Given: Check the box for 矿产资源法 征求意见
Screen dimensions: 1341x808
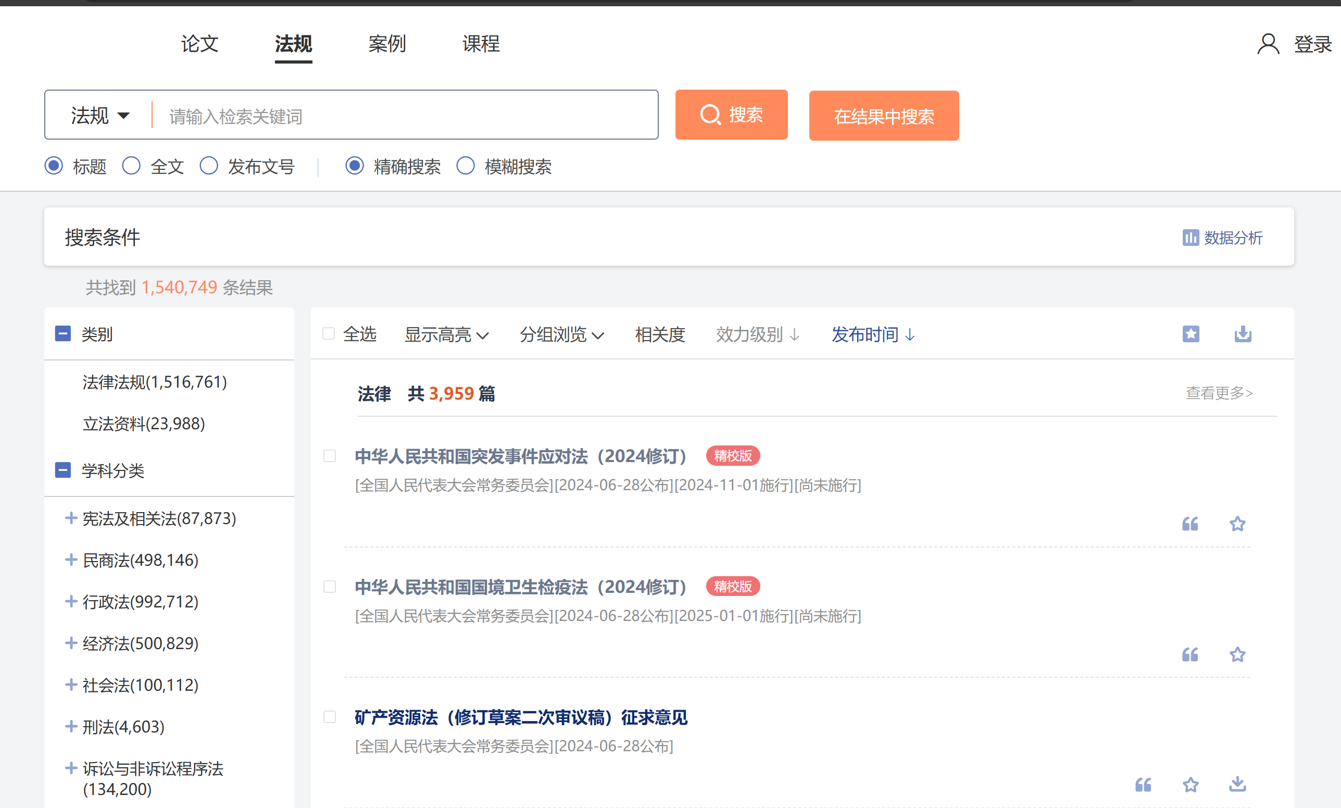Looking at the screenshot, I should [x=330, y=716].
